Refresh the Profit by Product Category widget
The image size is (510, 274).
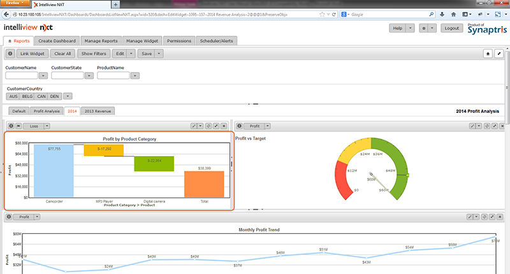208,126
